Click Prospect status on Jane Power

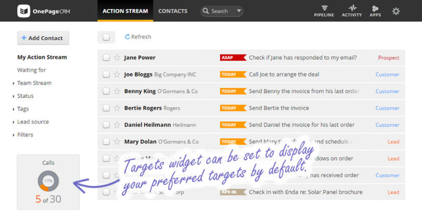click(x=389, y=58)
